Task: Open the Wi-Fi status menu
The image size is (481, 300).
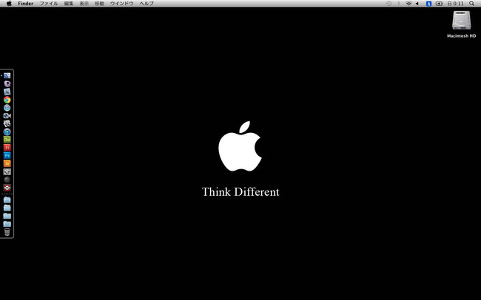Action: tap(408, 4)
